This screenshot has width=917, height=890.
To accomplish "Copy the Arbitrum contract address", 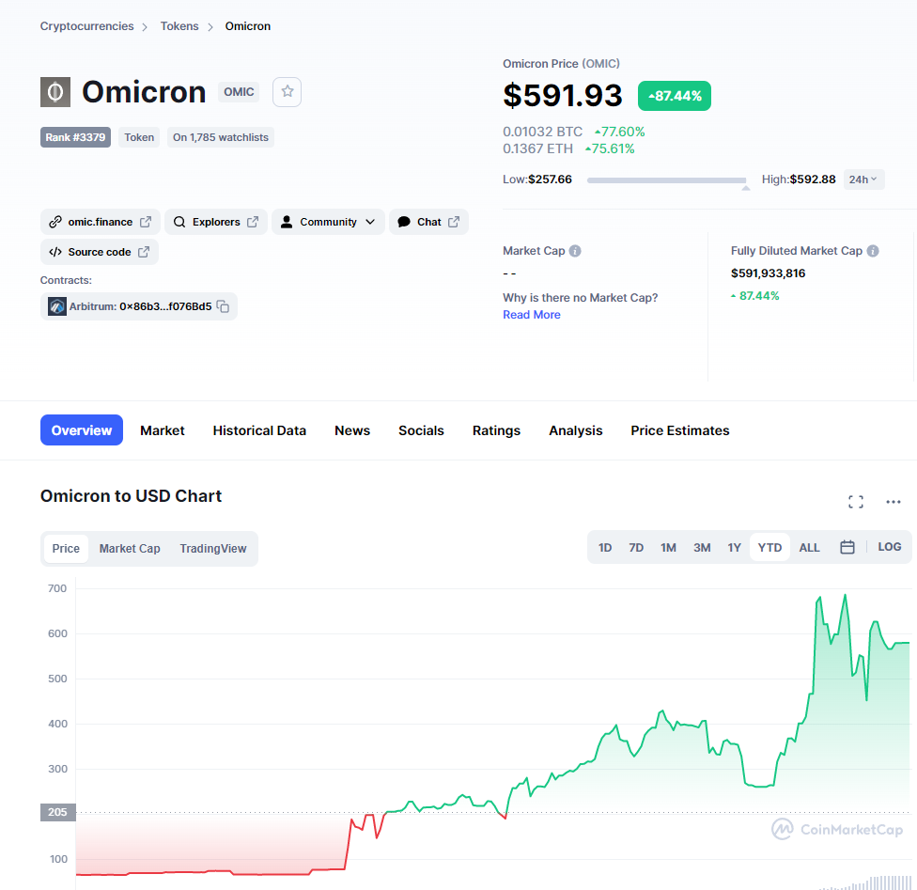I will click(x=222, y=305).
